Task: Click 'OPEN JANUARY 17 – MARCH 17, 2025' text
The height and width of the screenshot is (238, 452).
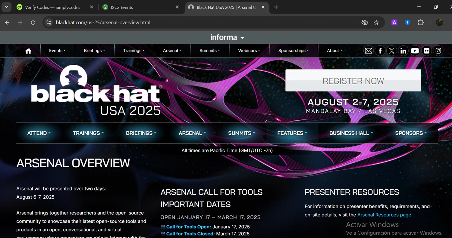Action: [x=210, y=217]
